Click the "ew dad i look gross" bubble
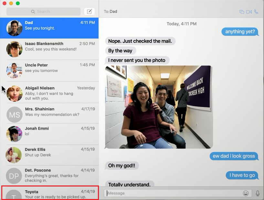Viewport: 264px width, 200px height. (234, 156)
